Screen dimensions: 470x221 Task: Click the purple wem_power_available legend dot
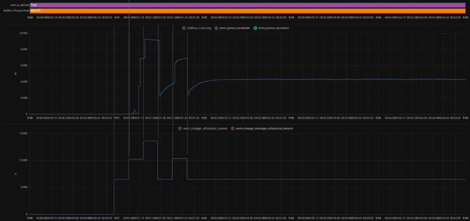[216, 28]
